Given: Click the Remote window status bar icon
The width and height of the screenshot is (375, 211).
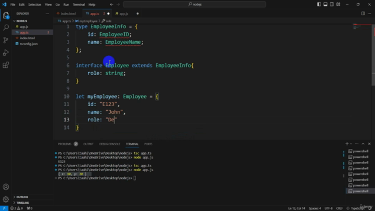Looking at the screenshot, I should (4, 209).
